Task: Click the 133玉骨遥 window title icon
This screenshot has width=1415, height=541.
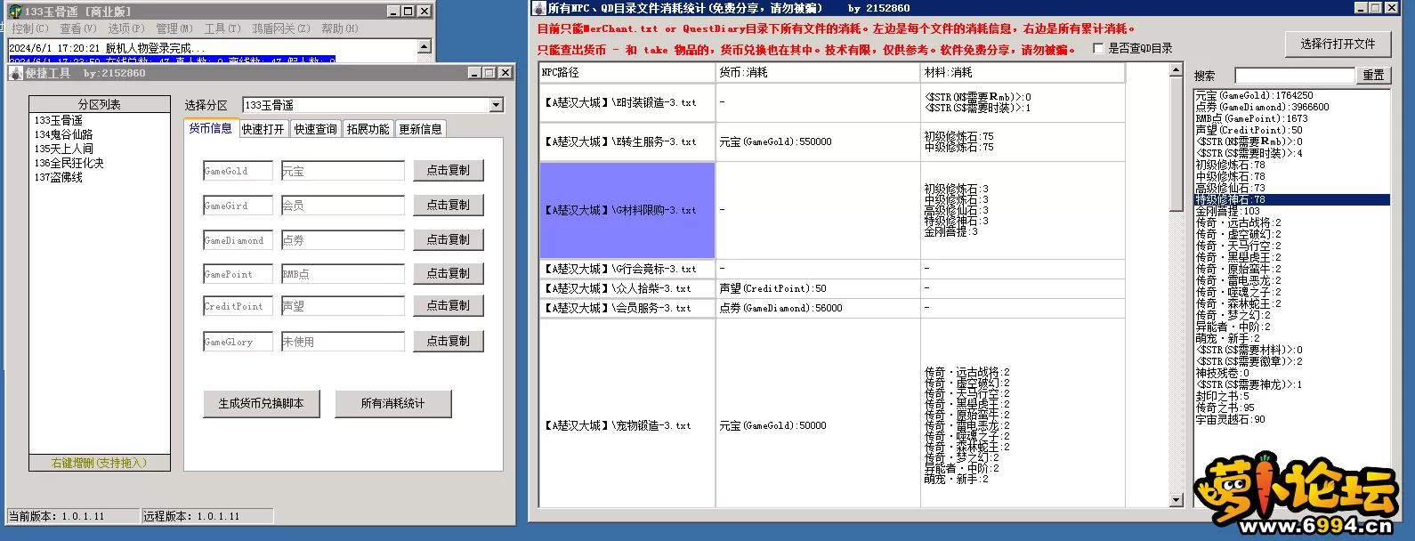Action: pos(15,12)
